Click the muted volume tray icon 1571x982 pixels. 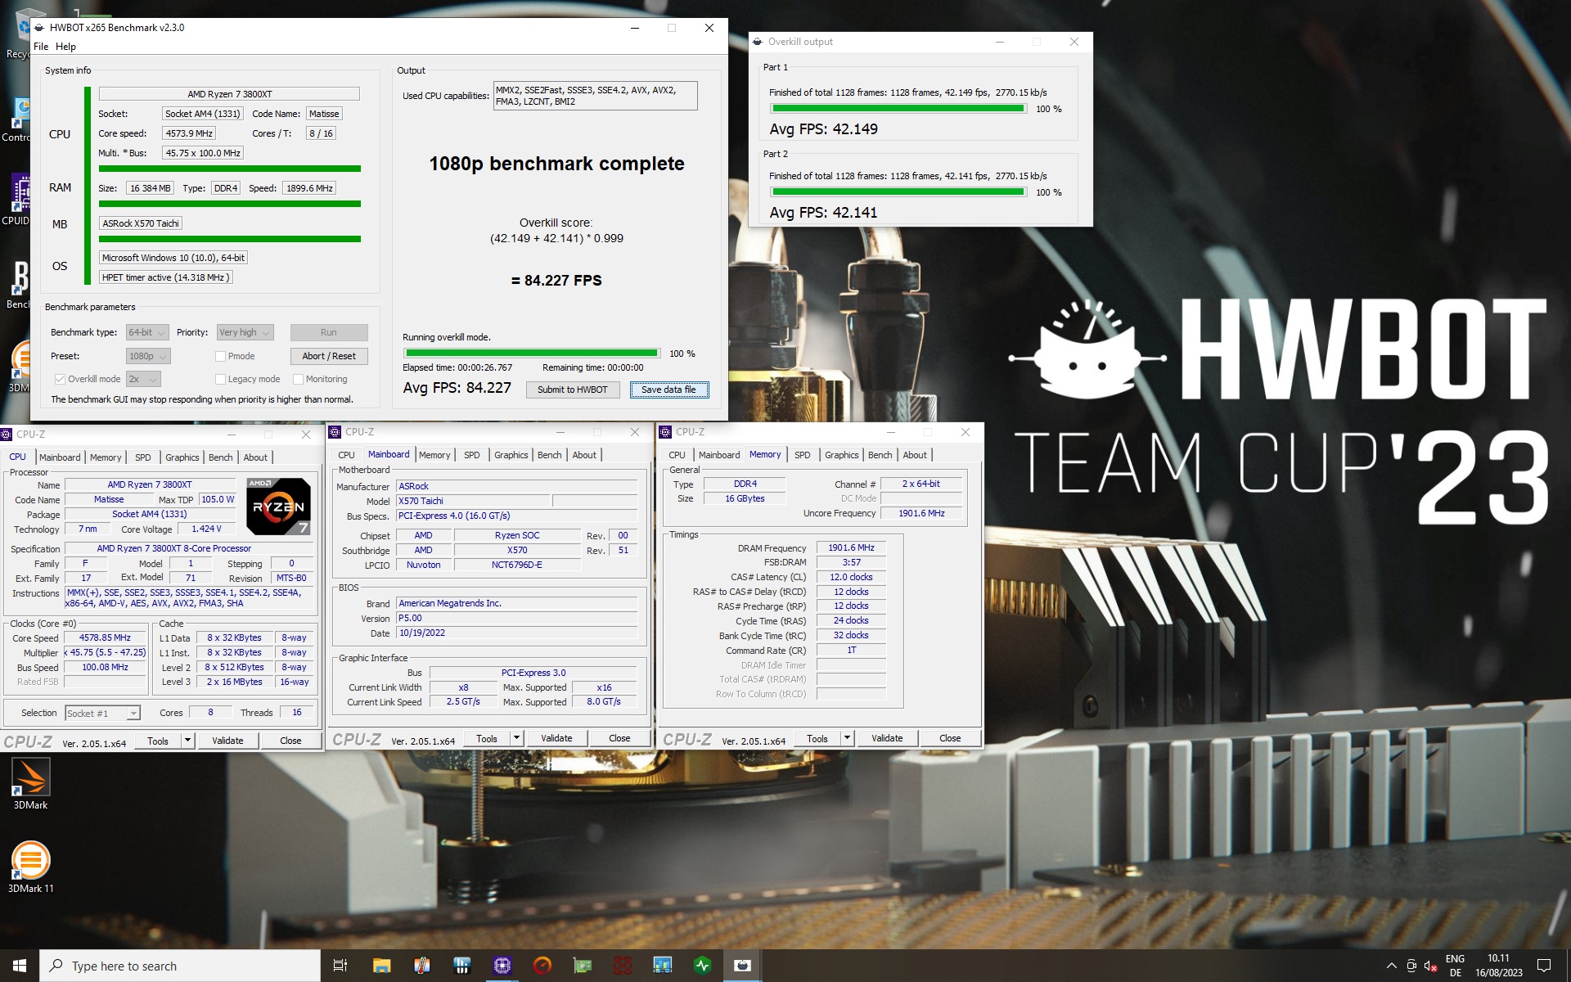pos(1431,966)
